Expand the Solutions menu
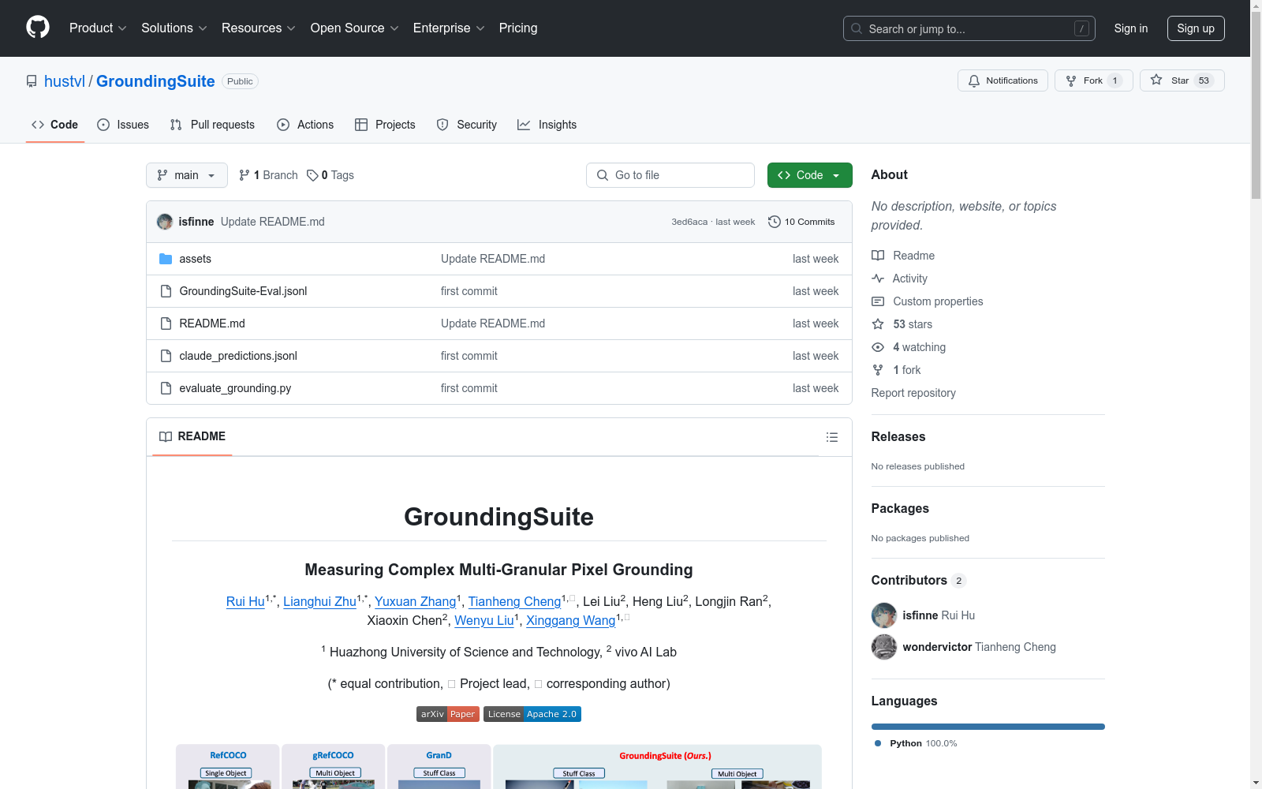Viewport: 1262px width, 789px height. [x=174, y=28]
